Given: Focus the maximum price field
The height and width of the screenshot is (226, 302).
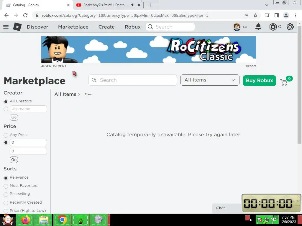Looking at the screenshot, I should point(28,151).
